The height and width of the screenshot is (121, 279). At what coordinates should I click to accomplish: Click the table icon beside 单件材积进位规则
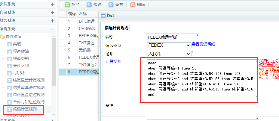9,102
